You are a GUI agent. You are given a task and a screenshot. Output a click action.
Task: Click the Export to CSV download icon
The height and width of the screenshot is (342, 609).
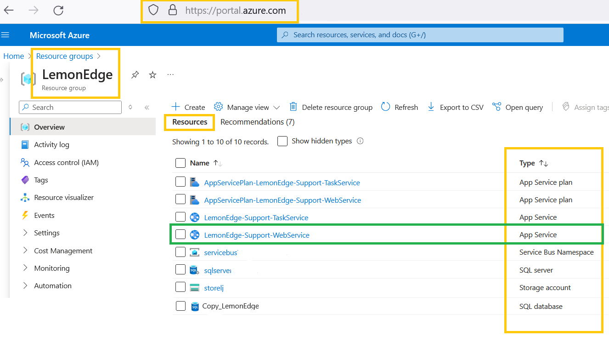[x=431, y=107]
